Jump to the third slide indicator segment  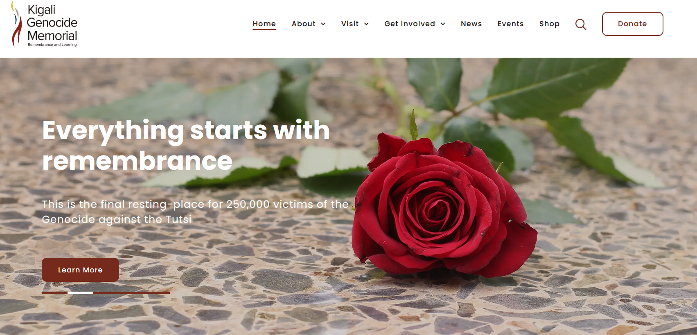[106, 293]
